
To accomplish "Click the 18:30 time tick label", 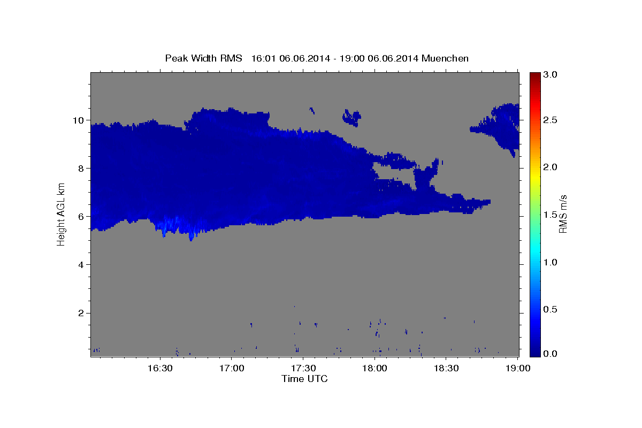I will click(x=446, y=368).
